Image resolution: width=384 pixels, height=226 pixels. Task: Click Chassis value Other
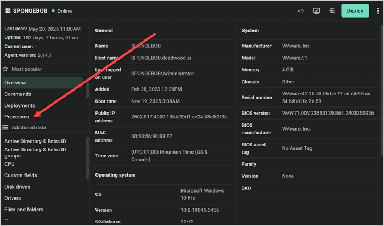[x=288, y=82]
